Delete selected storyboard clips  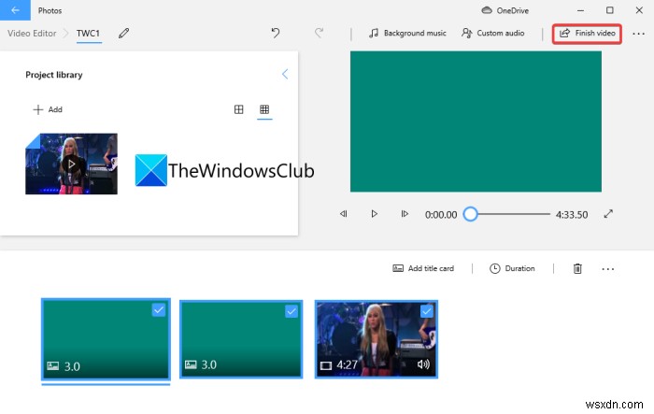pyautogui.click(x=577, y=268)
